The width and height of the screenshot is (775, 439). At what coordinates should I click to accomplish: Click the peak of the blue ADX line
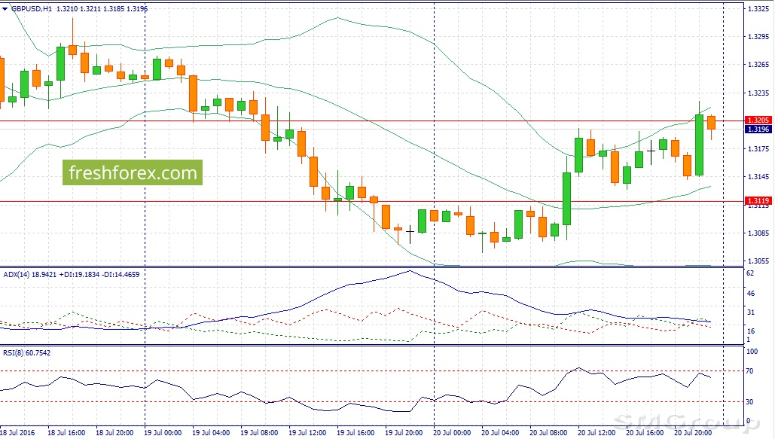410,271
